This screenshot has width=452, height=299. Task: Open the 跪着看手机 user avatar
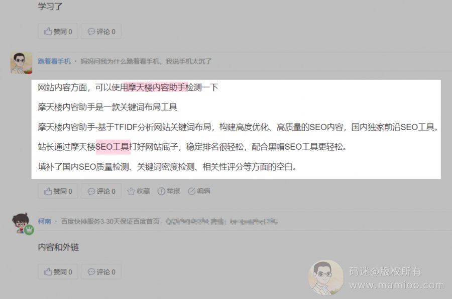(x=21, y=63)
